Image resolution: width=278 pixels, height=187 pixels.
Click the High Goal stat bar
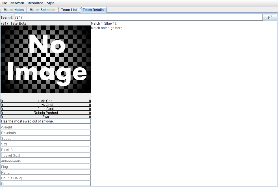coord(46,101)
